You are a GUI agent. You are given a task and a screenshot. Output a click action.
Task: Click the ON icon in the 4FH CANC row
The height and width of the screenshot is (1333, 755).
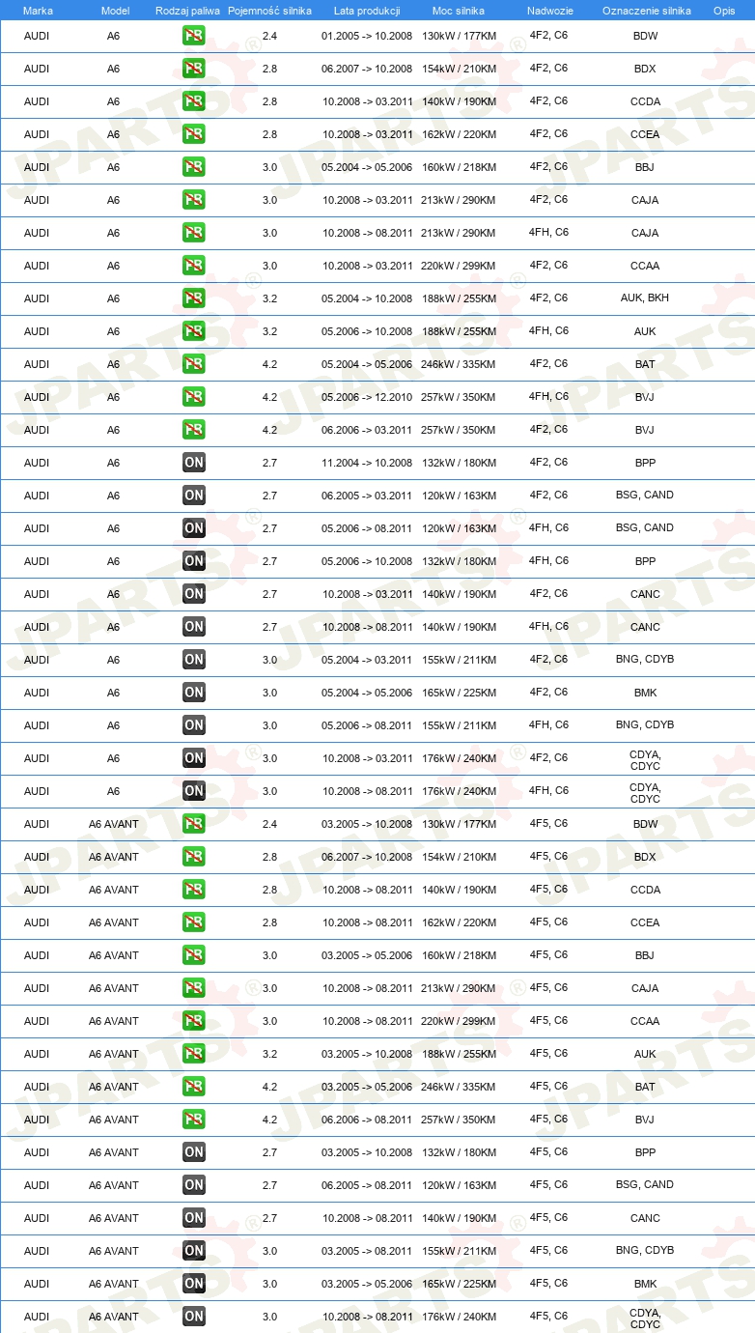194,628
